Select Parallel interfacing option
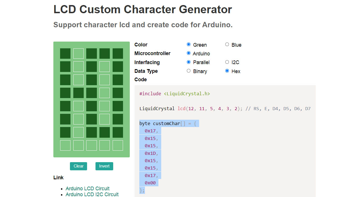339x197 pixels. pos(188,62)
